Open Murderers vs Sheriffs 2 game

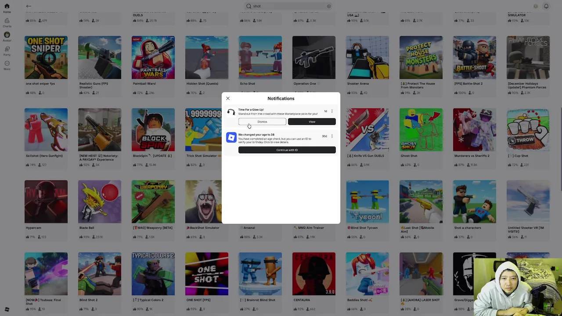pyautogui.click(x=475, y=129)
